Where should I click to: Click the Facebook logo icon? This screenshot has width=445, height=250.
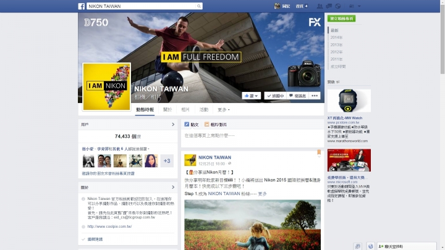[82, 6]
